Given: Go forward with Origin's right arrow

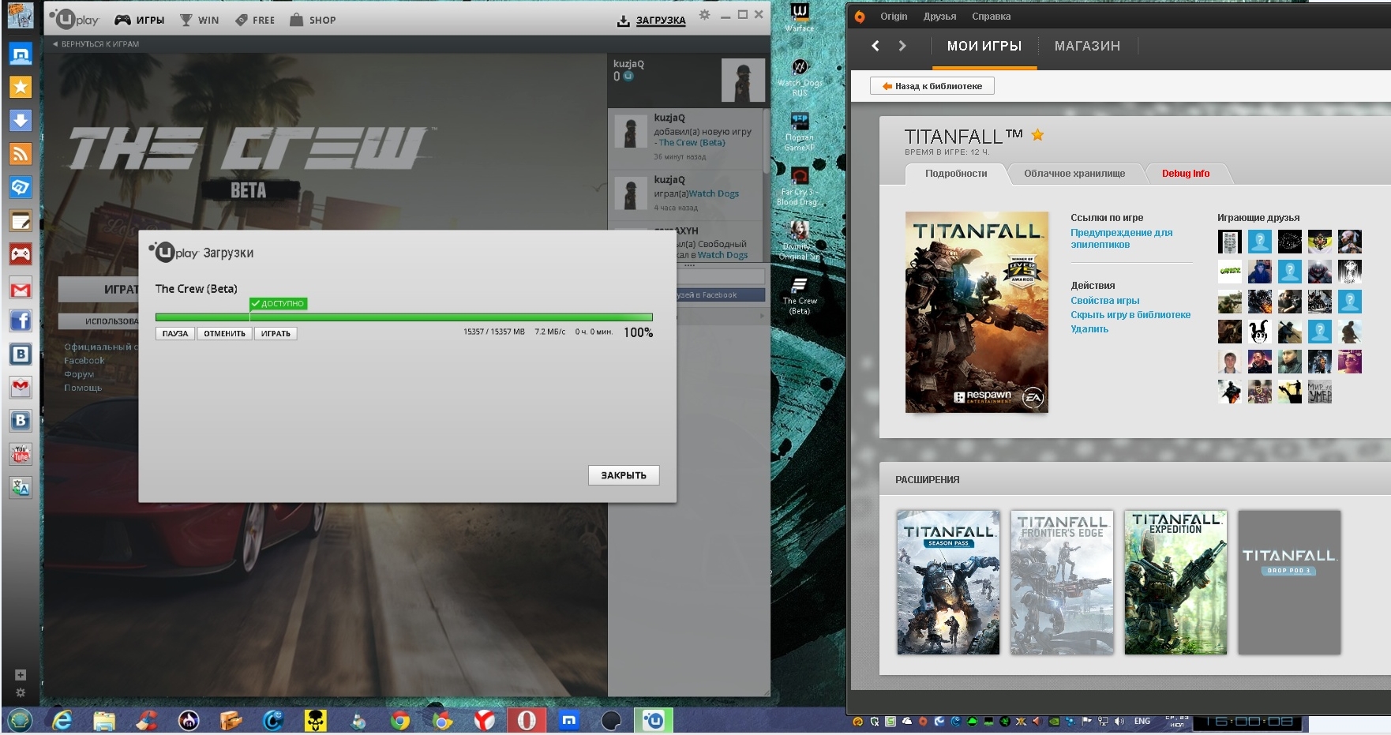Looking at the screenshot, I should 902,46.
